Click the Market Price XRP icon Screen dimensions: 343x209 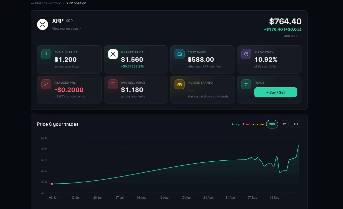(113, 54)
